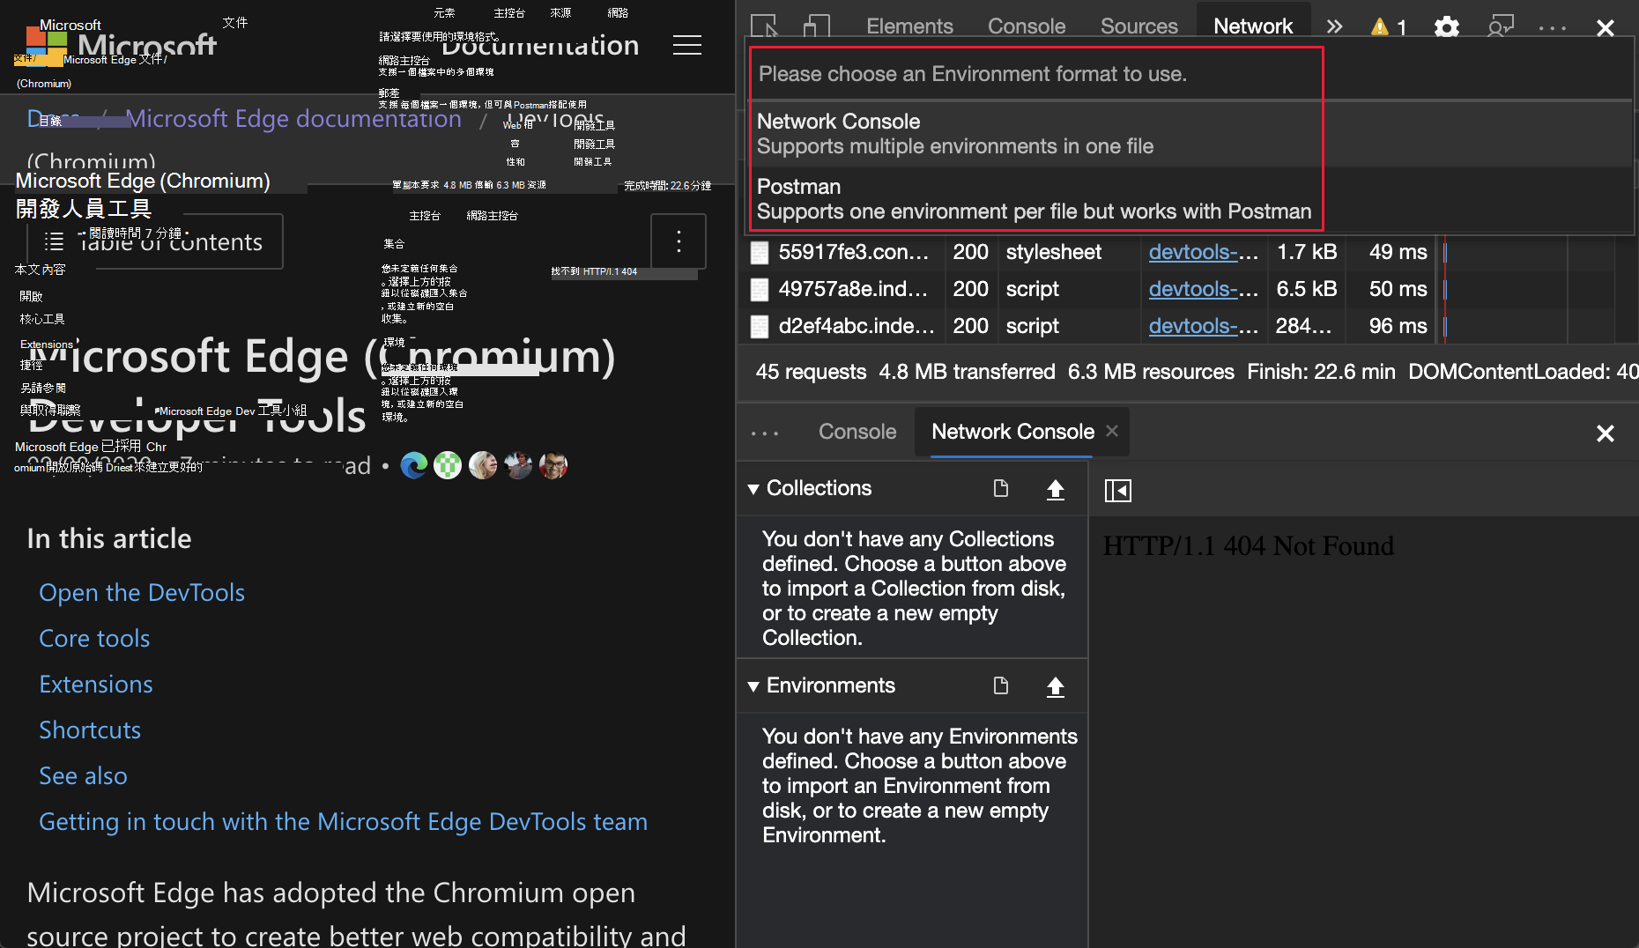Open the 'Open the DevTools' article link
The width and height of the screenshot is (1639, 948).
click(x=142, y=592)
